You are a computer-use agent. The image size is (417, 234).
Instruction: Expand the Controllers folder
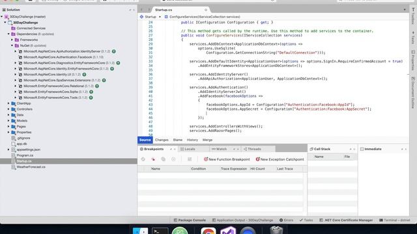[8, 109]
